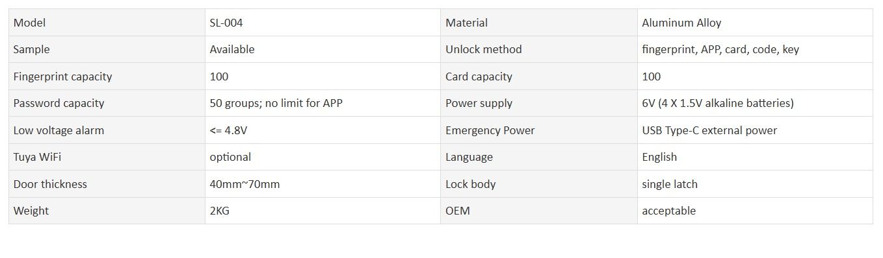Select the 2KG weight value

(x=220, y=211)
